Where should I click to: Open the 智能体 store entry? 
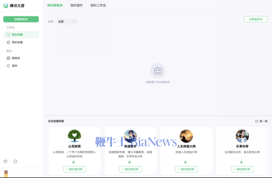coord(21,58)
